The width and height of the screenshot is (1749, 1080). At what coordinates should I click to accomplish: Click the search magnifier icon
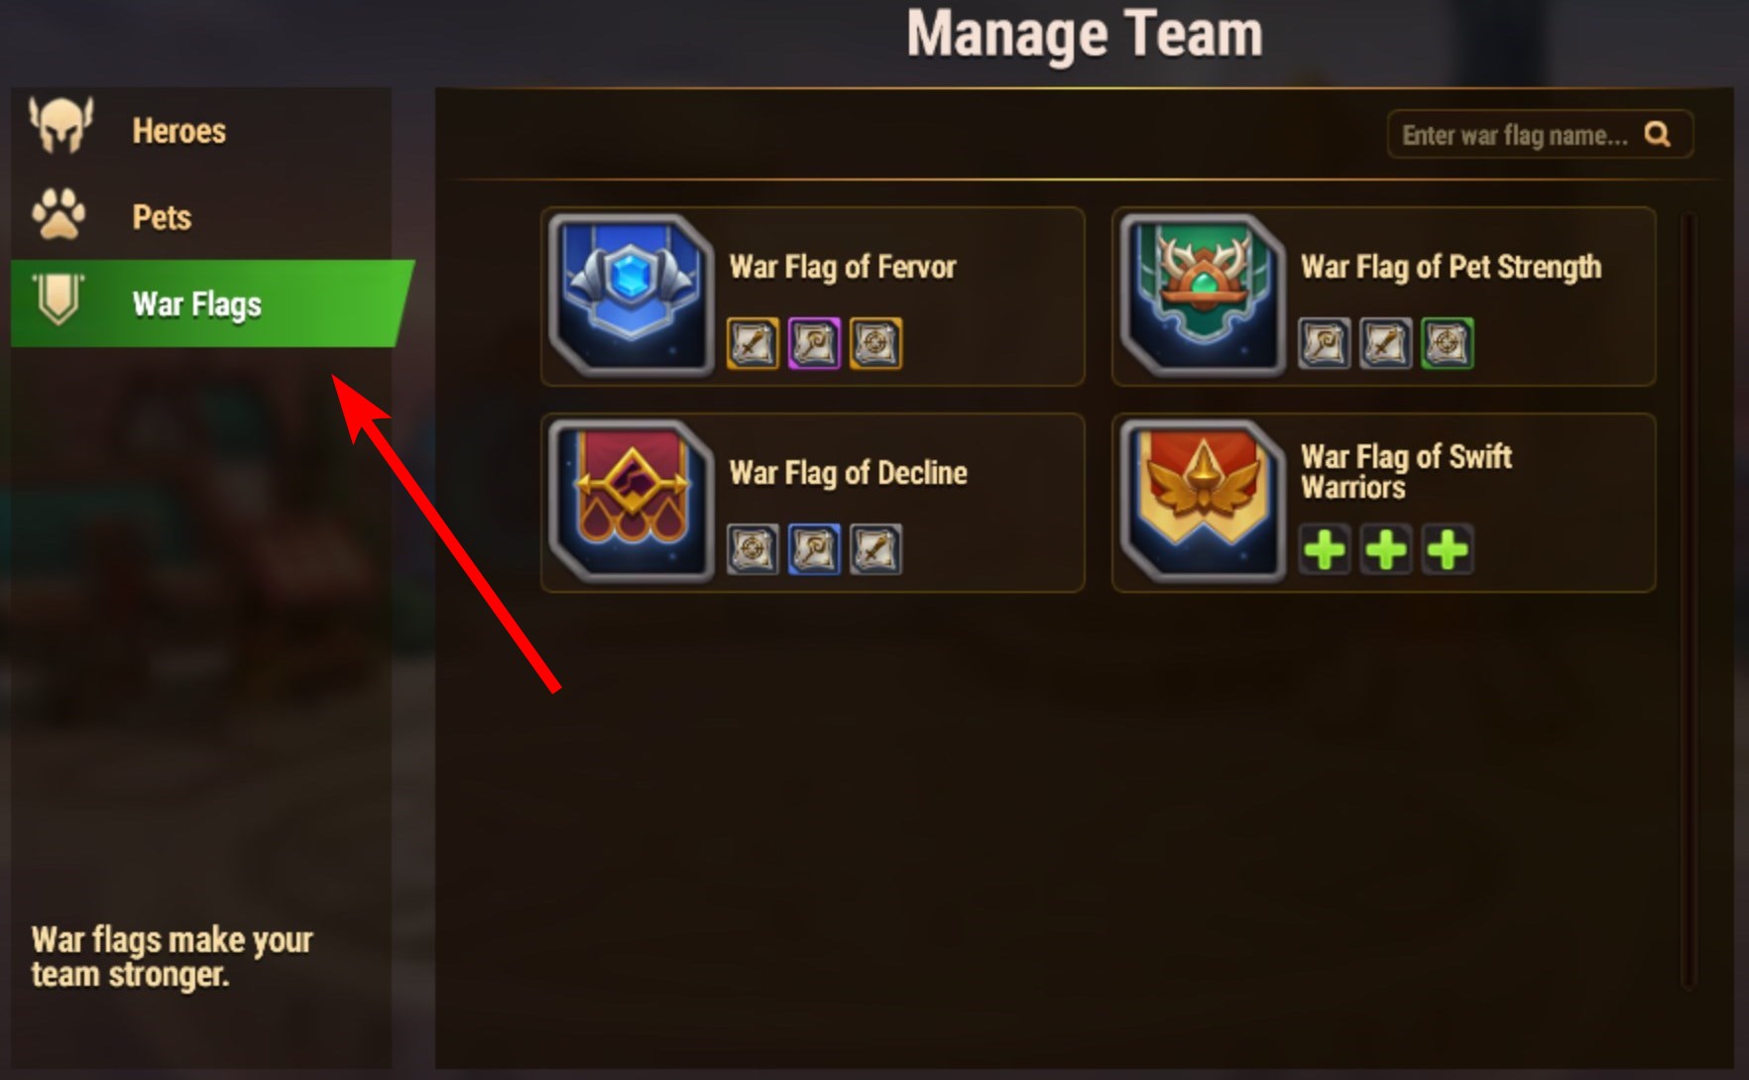tap(1657, 134)
